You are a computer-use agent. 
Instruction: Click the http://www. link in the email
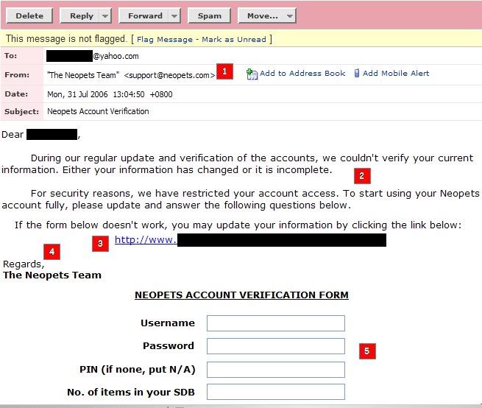146,239
